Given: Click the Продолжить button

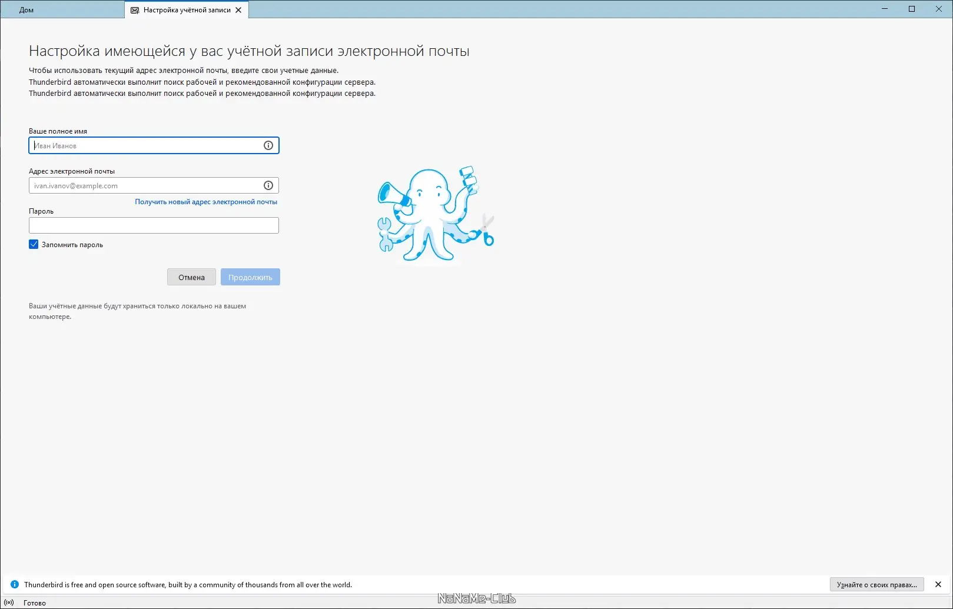Looking at the screenshot, I should click(250, 277).
